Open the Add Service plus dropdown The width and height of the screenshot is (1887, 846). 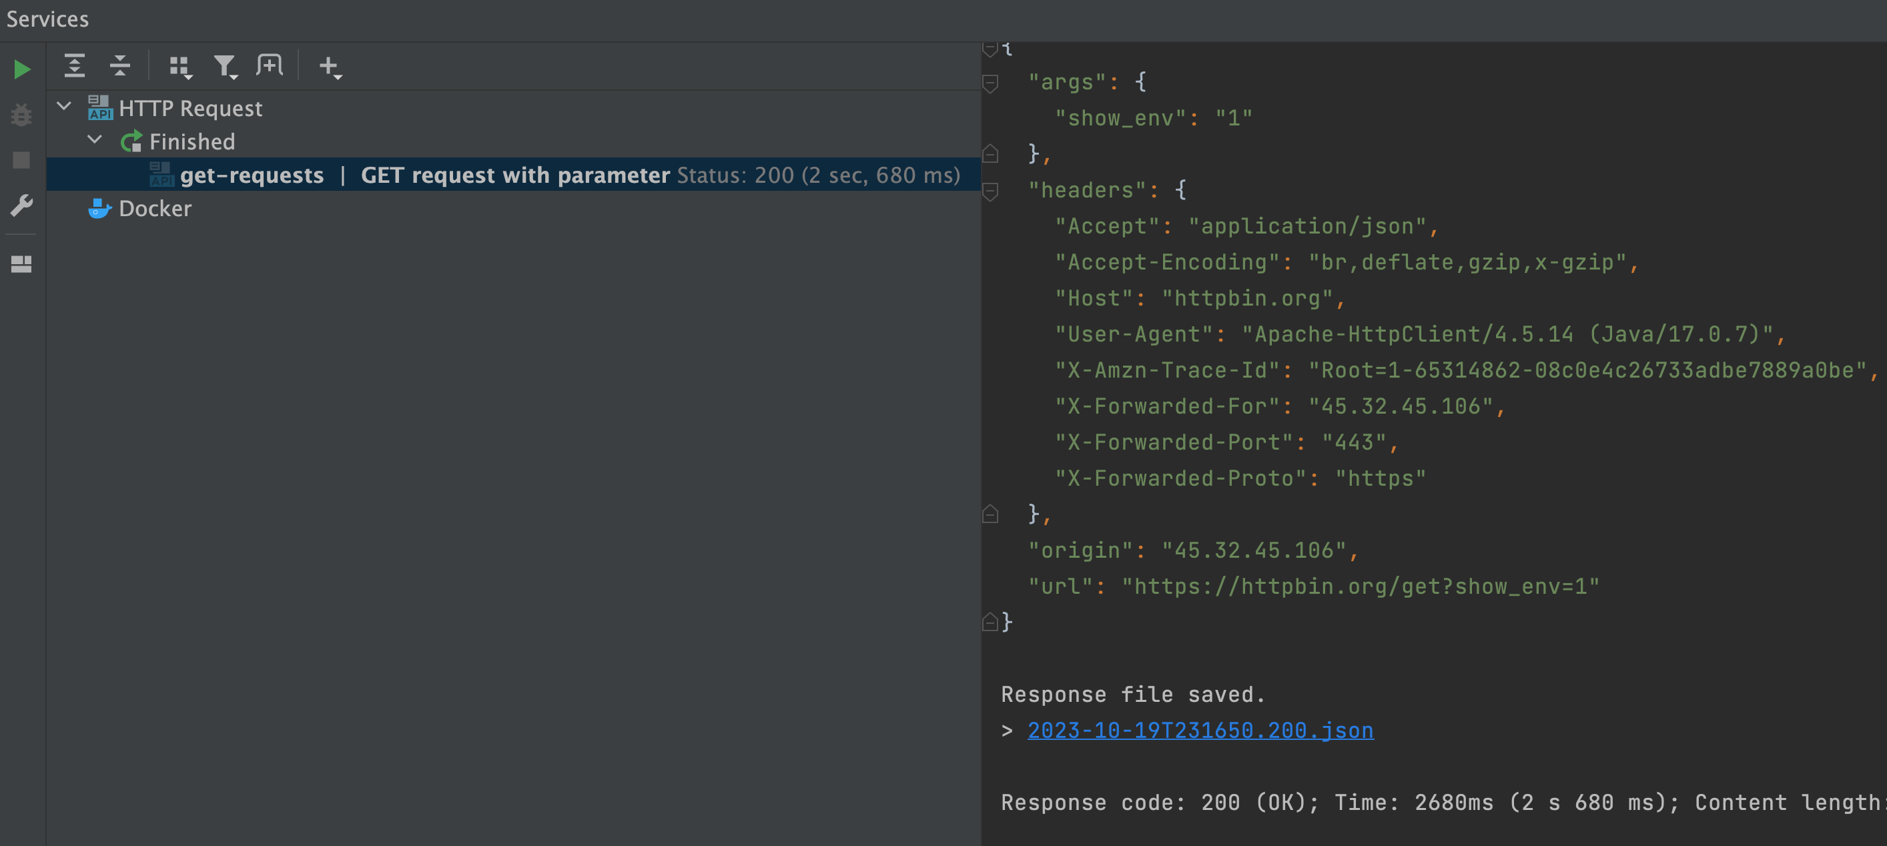pos(330,67)
